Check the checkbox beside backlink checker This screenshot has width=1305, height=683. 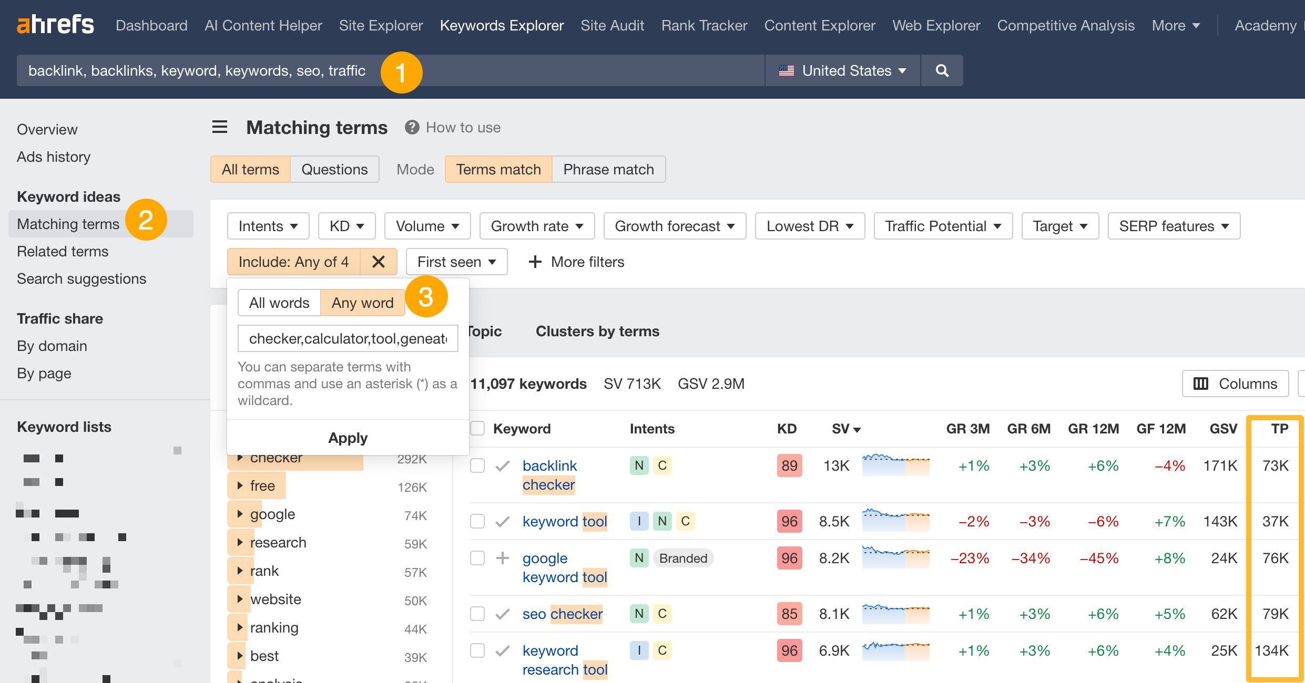pos(476,465)
